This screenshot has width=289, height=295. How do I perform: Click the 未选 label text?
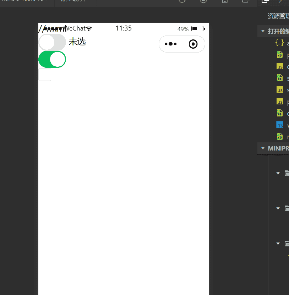pyautogui.click(x=77, y=42)
